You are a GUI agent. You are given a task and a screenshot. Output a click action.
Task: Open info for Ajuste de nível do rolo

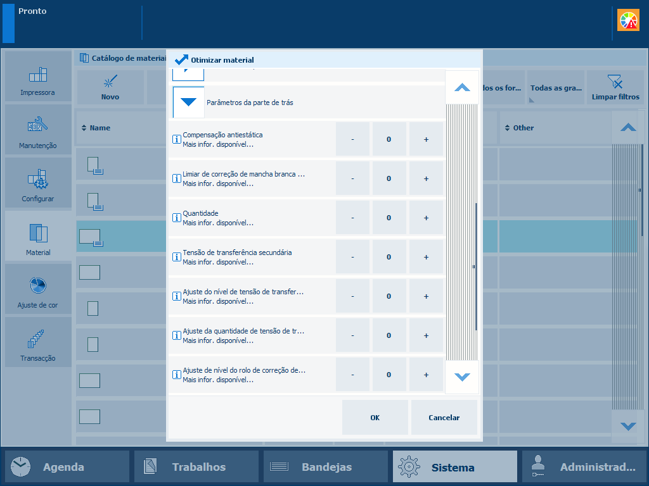click(x=176, y=375)
